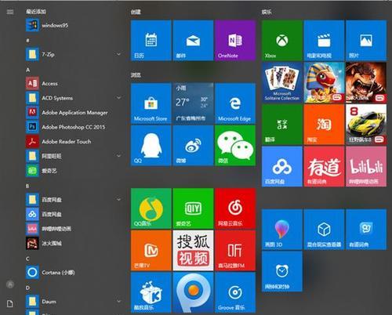This screenshot has height=315, width=392.
Task: Launch Access from the app list
Action: click(x=73, y=83)
